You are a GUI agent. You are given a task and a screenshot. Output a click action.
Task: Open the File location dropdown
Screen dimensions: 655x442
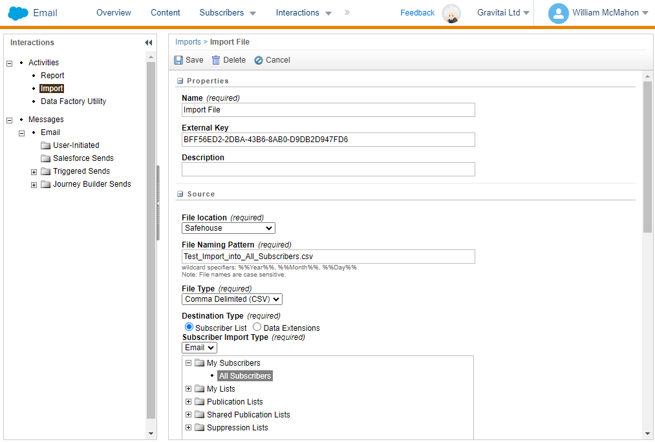(228, 228)
